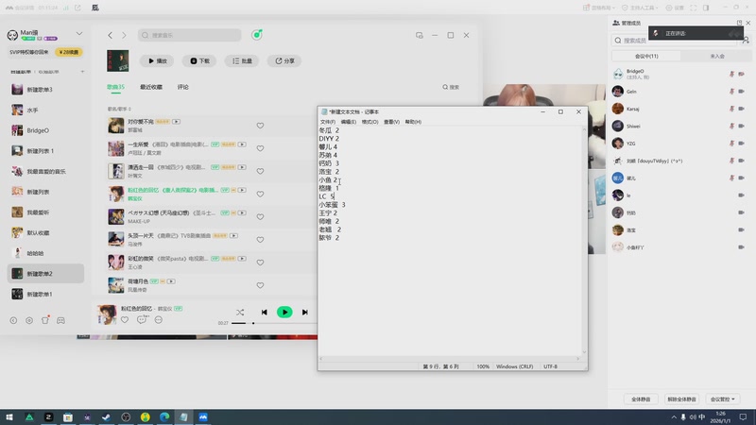Click the 全体静音 mute-all button
This screenshot has width=756, height=425.
pos(641,399)
